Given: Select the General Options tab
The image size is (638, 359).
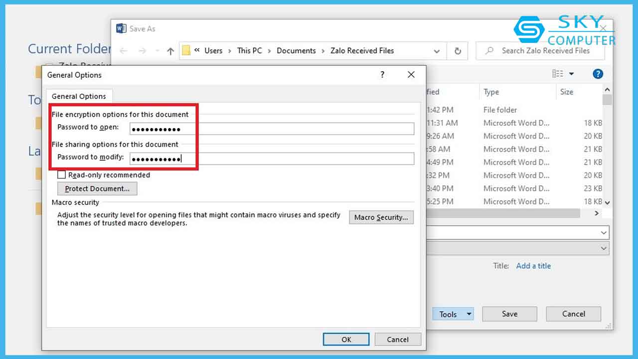Looking at the screenshot, I should pos(79,96).
